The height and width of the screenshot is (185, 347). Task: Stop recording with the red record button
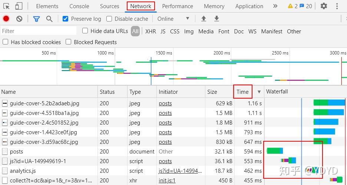pyautogui.click(x=6, y=19)
